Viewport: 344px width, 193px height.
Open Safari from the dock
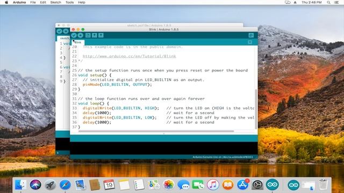coord(65,184)
